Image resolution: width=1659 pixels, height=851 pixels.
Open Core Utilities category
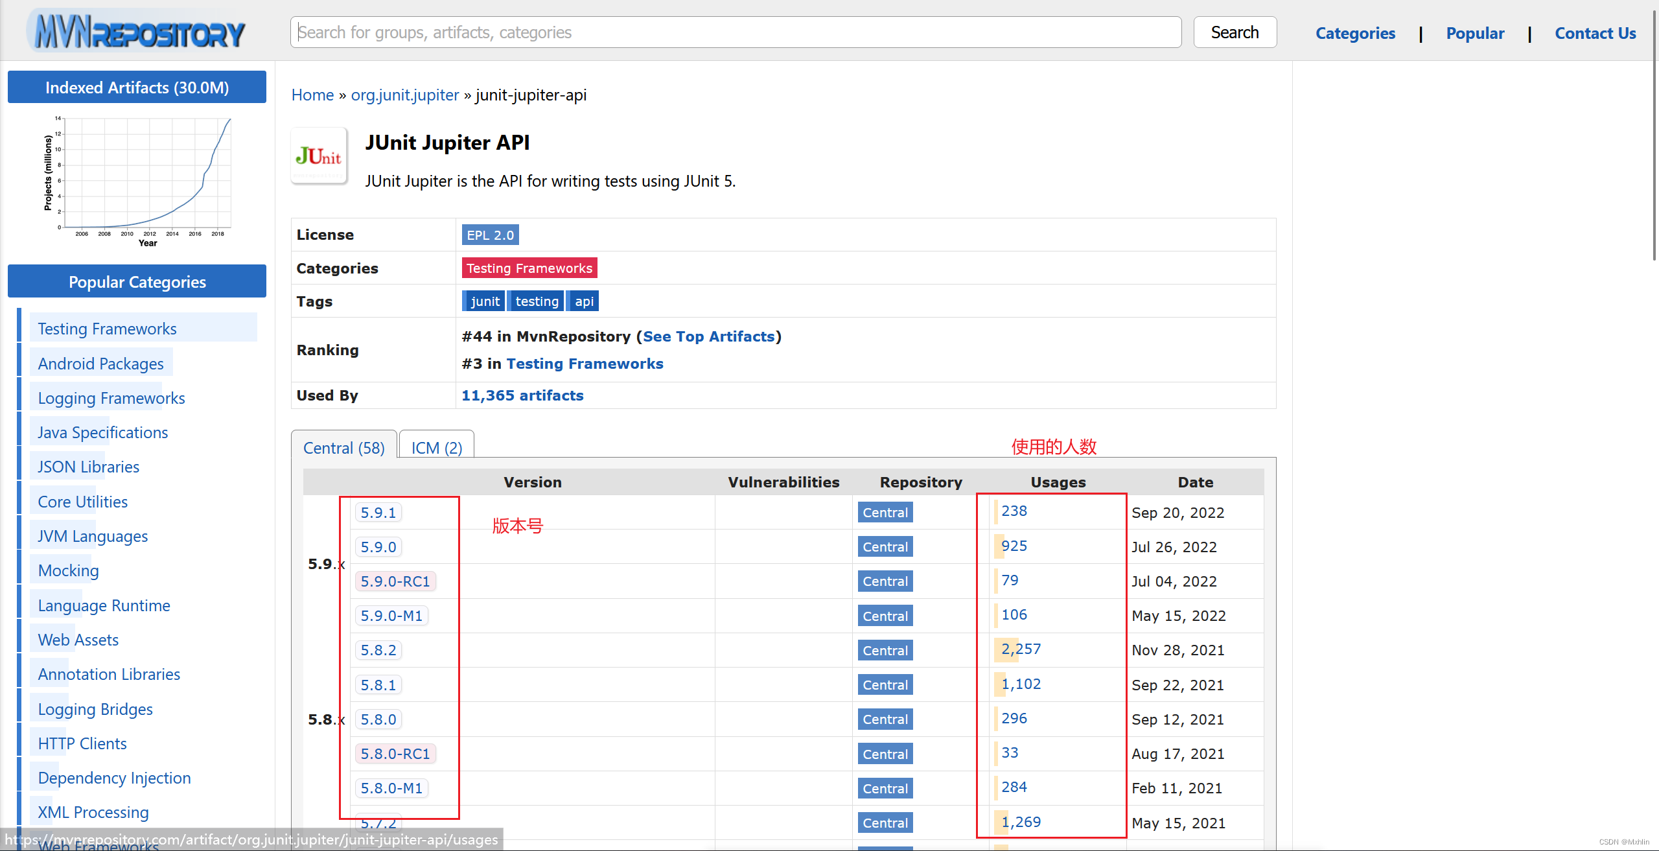82,502
